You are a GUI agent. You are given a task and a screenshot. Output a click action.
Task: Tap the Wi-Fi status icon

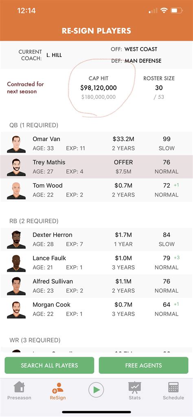(x=164, y=11)
